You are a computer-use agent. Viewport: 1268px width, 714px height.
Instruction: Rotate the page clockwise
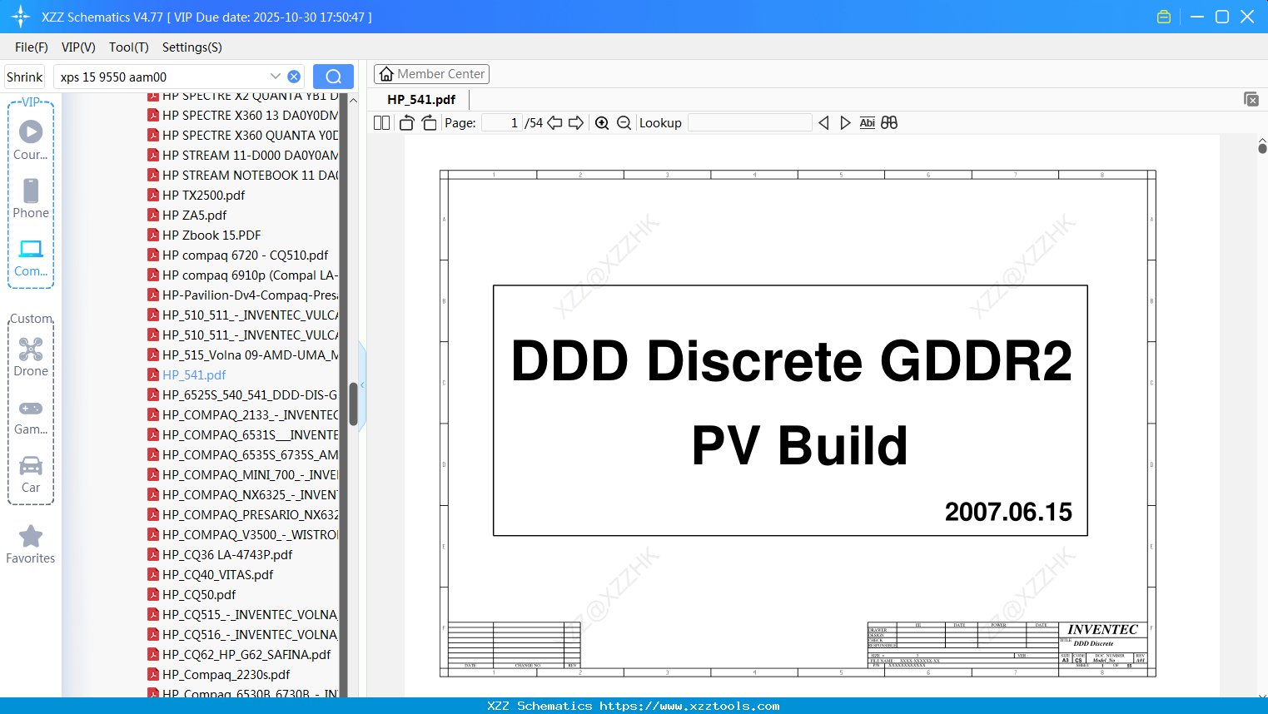pyautogui.click(x=429, y=123)
